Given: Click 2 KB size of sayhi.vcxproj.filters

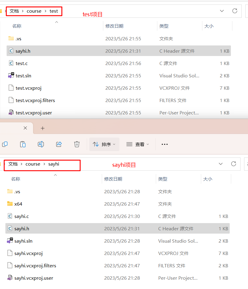Looking at the screenshot, I should [223, 266].
